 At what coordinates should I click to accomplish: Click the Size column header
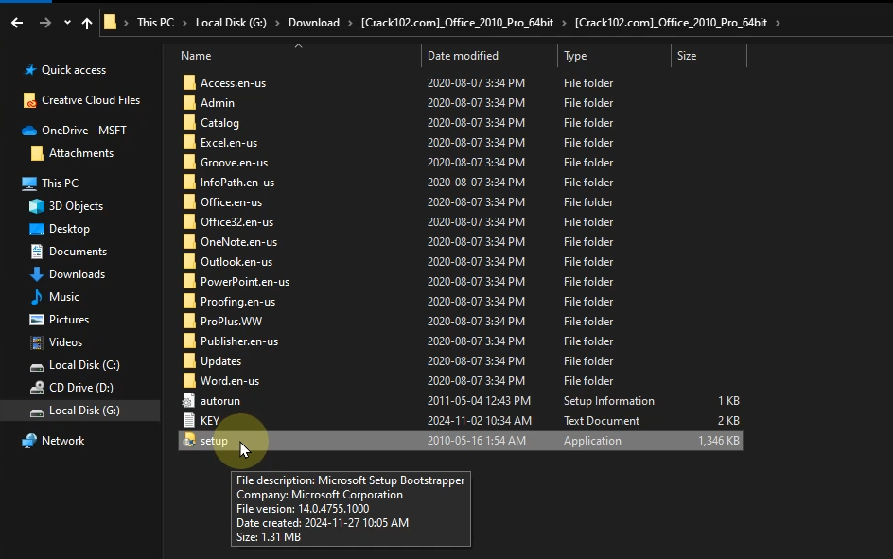(687, 56)
